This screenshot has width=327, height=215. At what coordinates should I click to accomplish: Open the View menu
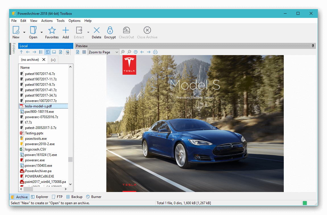34,21
